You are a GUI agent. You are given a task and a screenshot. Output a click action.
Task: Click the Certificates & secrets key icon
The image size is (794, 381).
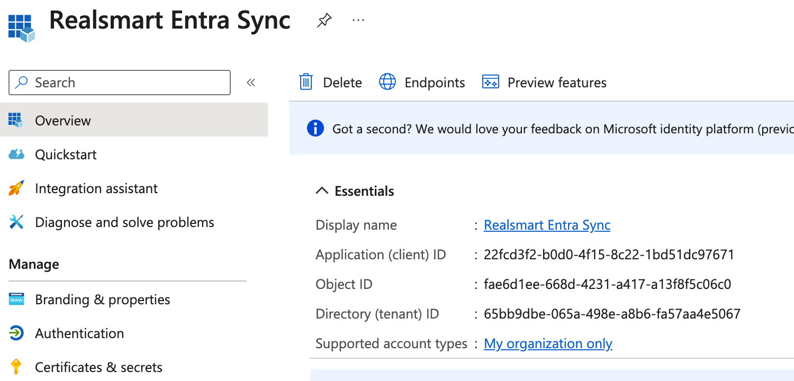click(16, 367)
